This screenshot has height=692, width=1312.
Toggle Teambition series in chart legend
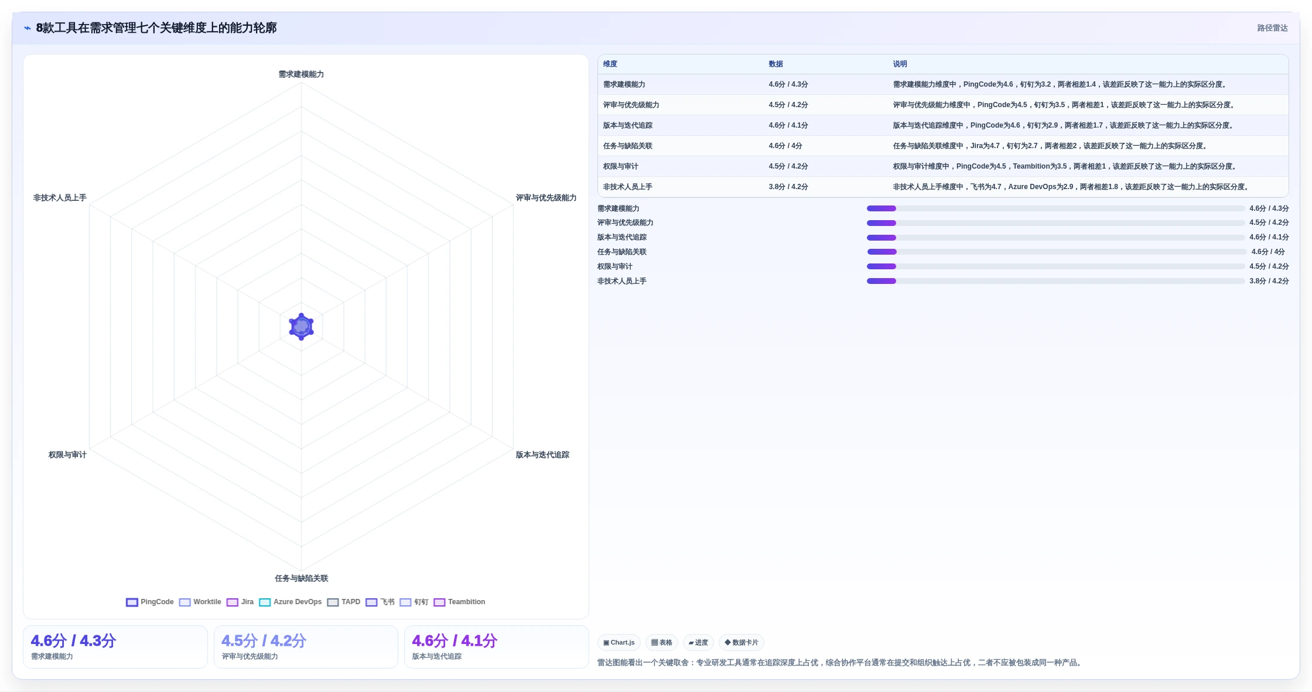[x=460, y=602]
